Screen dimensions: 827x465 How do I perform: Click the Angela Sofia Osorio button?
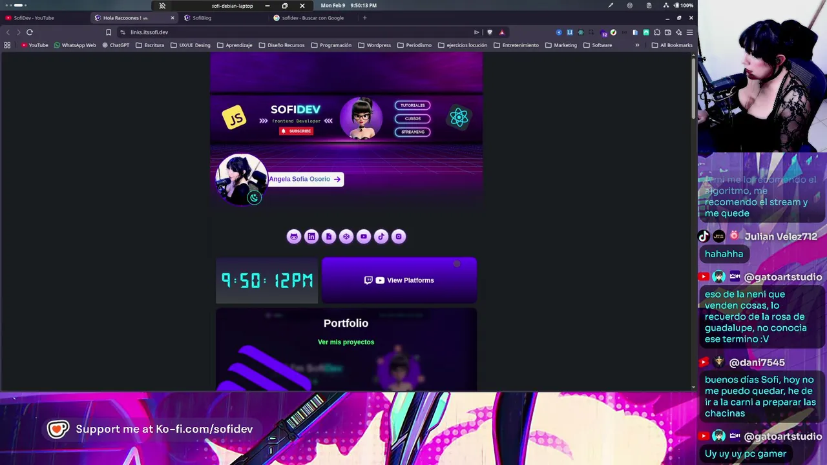click(x=306, y=179)
